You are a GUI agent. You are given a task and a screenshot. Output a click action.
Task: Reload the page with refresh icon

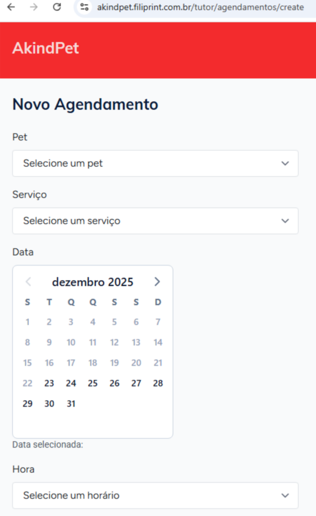[x=57, y=8]
